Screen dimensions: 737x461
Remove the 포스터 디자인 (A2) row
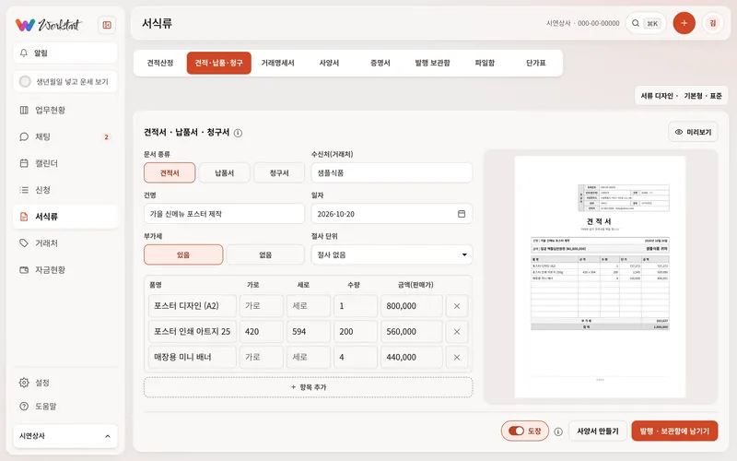click(x=457, y=306)
